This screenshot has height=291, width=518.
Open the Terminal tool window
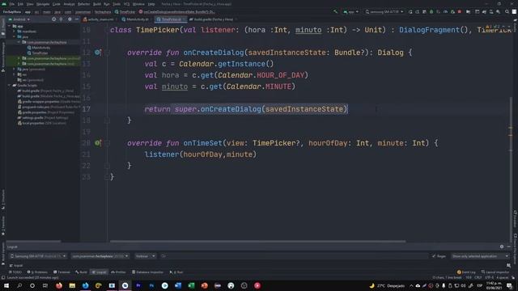point(62,272)
